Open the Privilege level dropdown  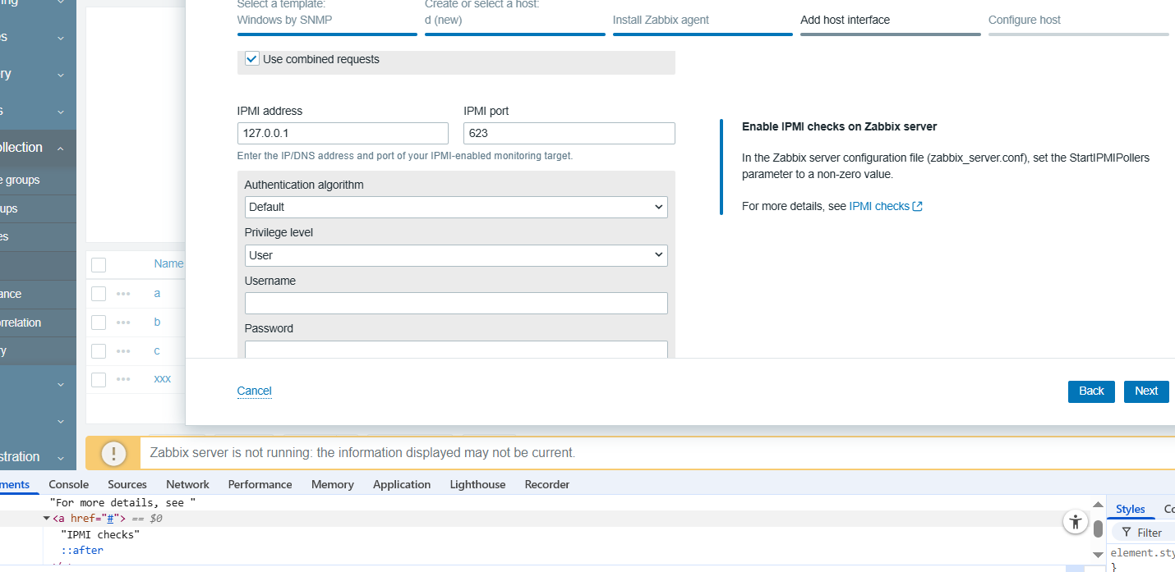coord(456,255)
